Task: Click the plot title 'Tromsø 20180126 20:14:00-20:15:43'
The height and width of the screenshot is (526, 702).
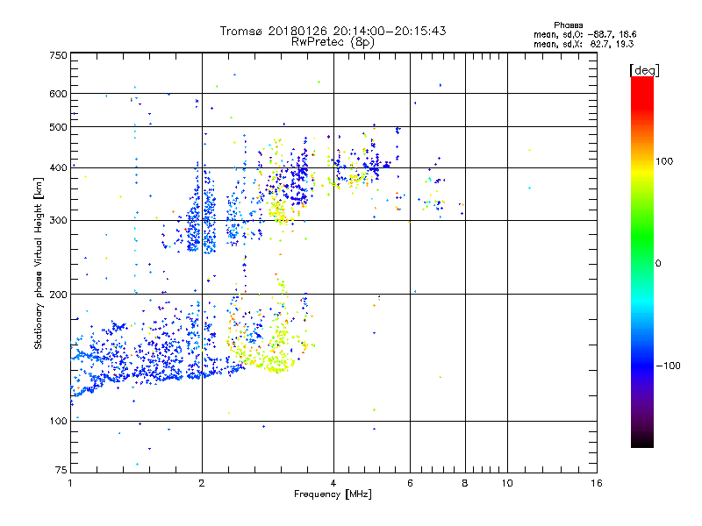Action: tap(333, 31)
